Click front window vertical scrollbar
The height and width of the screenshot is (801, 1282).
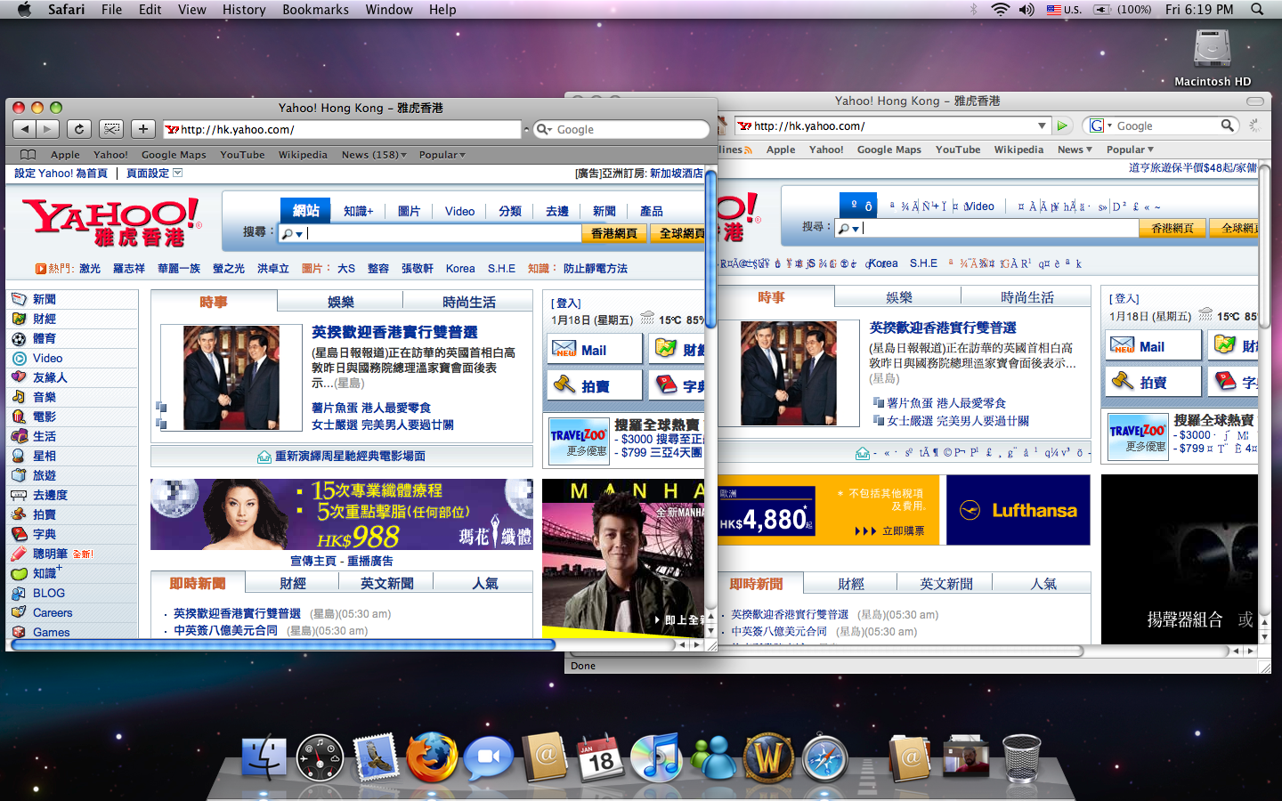tap(710, 249)
